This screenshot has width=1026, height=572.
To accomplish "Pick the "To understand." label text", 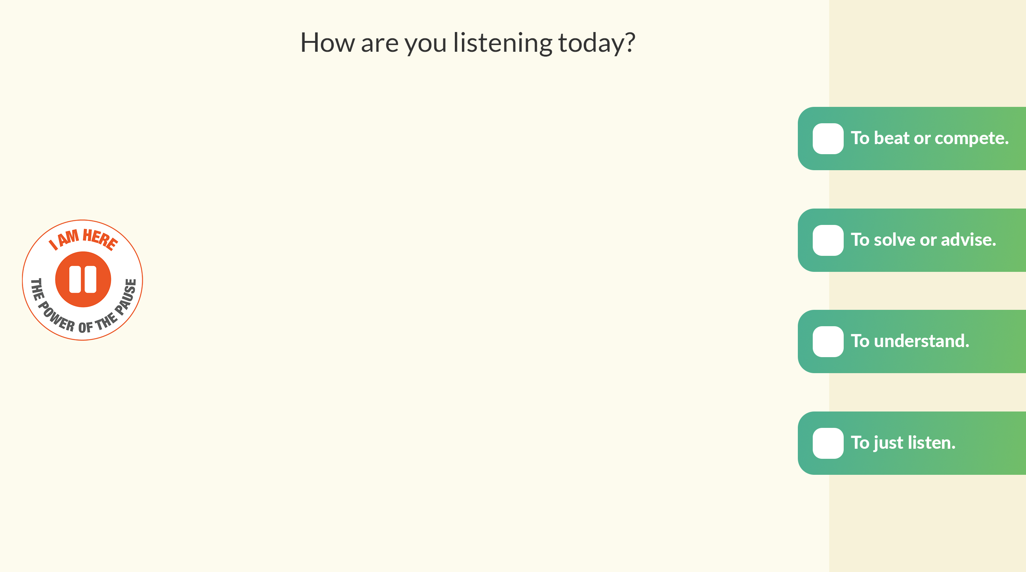I will point(910,341).
